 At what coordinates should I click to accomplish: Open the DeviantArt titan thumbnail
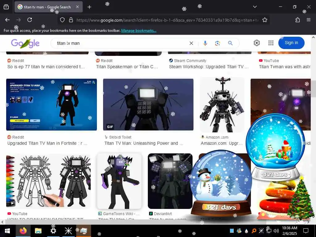click(x=170, y=181)
